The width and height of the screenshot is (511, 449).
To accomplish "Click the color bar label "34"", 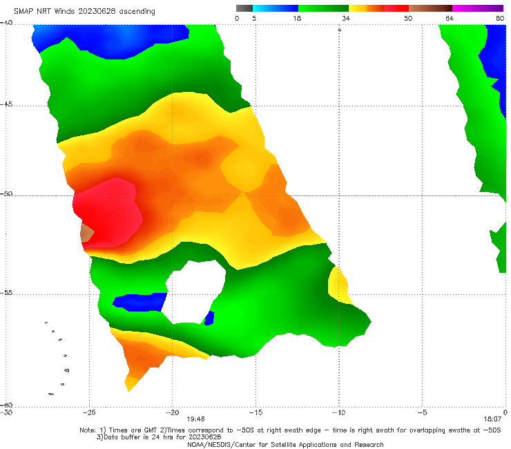I will point(346,18).
